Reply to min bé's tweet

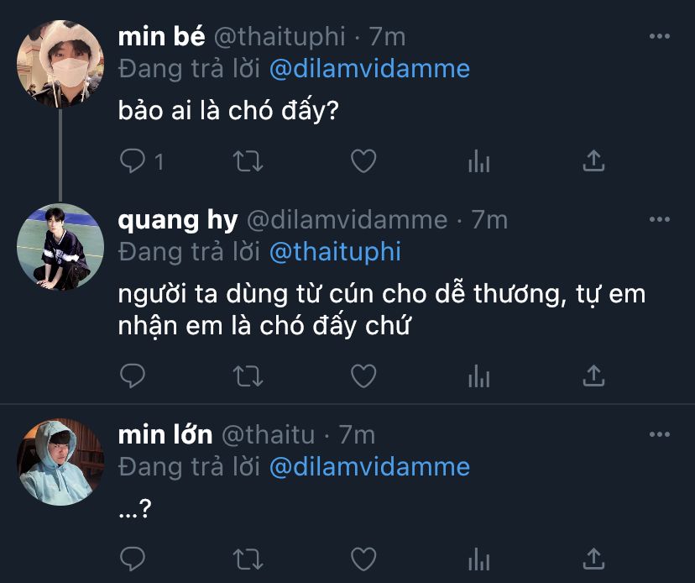click(133, 160)
